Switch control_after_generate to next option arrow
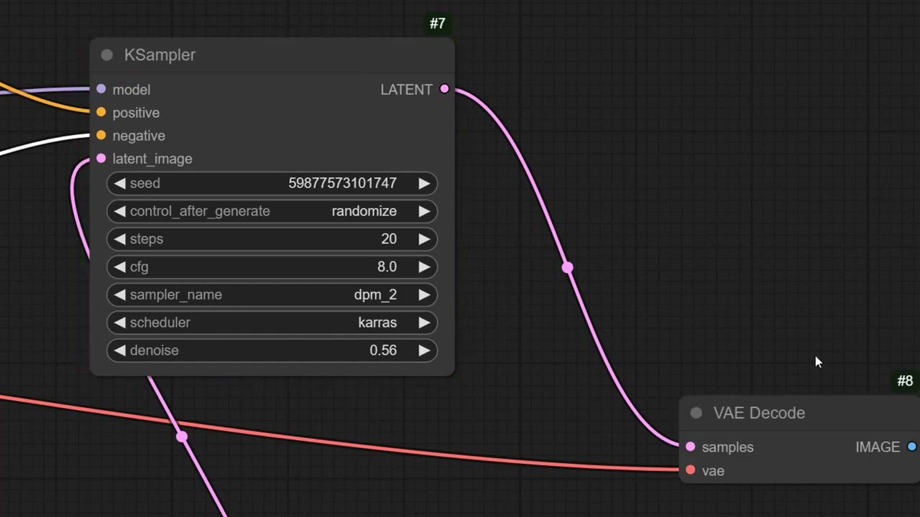Image resolution: width=920 pixels, height=517 pixels. (x=424, y=211)
